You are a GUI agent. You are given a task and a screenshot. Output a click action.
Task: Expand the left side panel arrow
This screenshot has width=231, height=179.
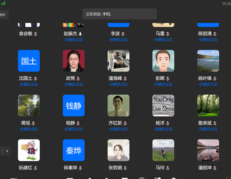pos(7,151)
